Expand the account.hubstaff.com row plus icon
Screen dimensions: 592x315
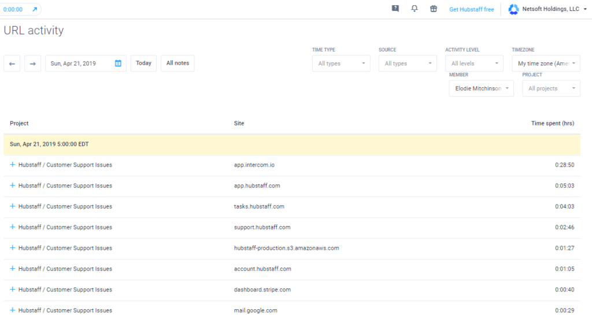[13, 268]
